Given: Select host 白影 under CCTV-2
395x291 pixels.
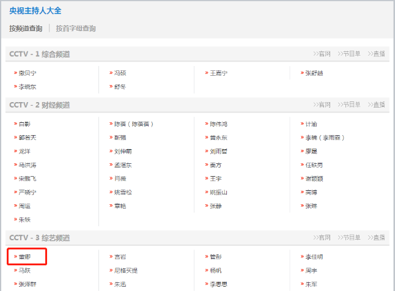Looking at the screenshot, I should (x=24, y=124).
